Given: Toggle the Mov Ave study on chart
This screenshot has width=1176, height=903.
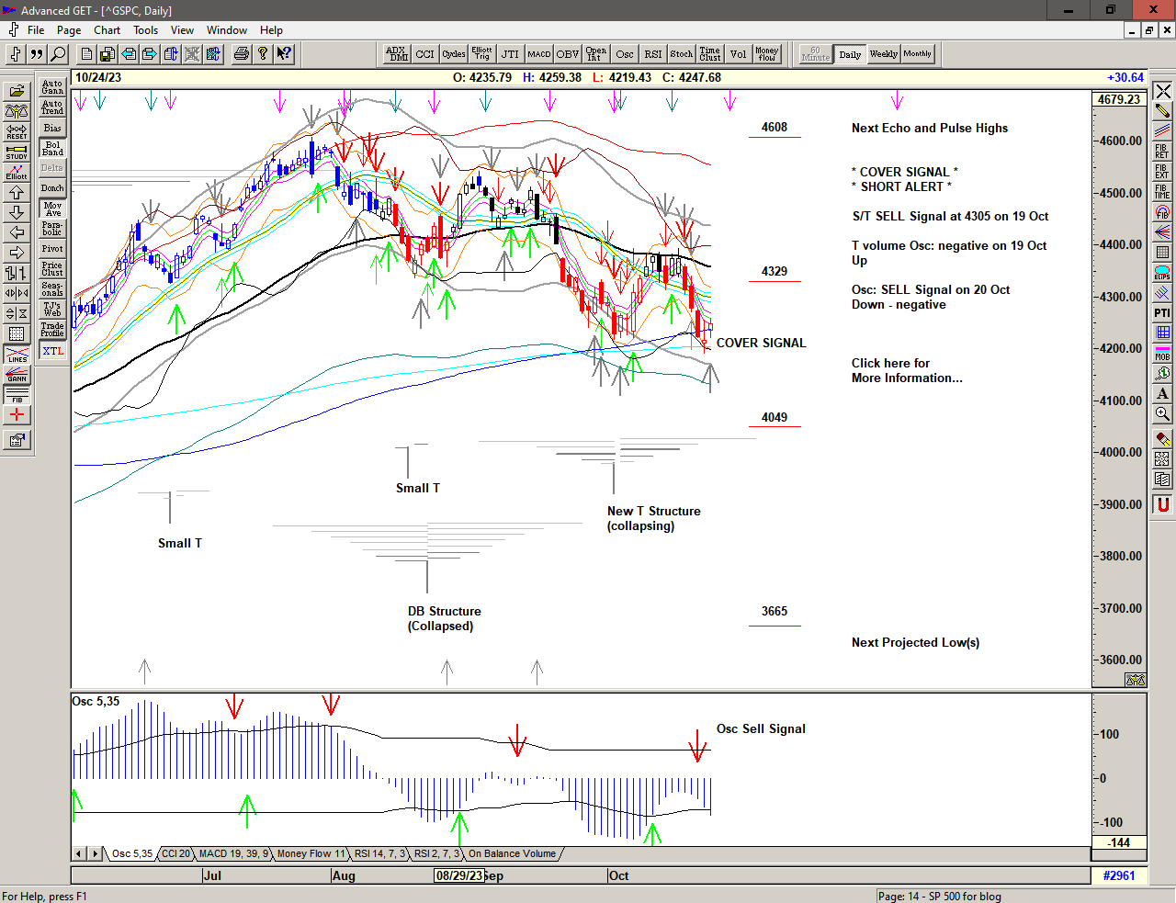Looking at the screenshot, I should click(x=52, y=209).
